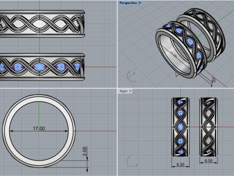This screenshot has width=234, height=176.
Task: Click the Right viewport title label
Action: (123, 91)
